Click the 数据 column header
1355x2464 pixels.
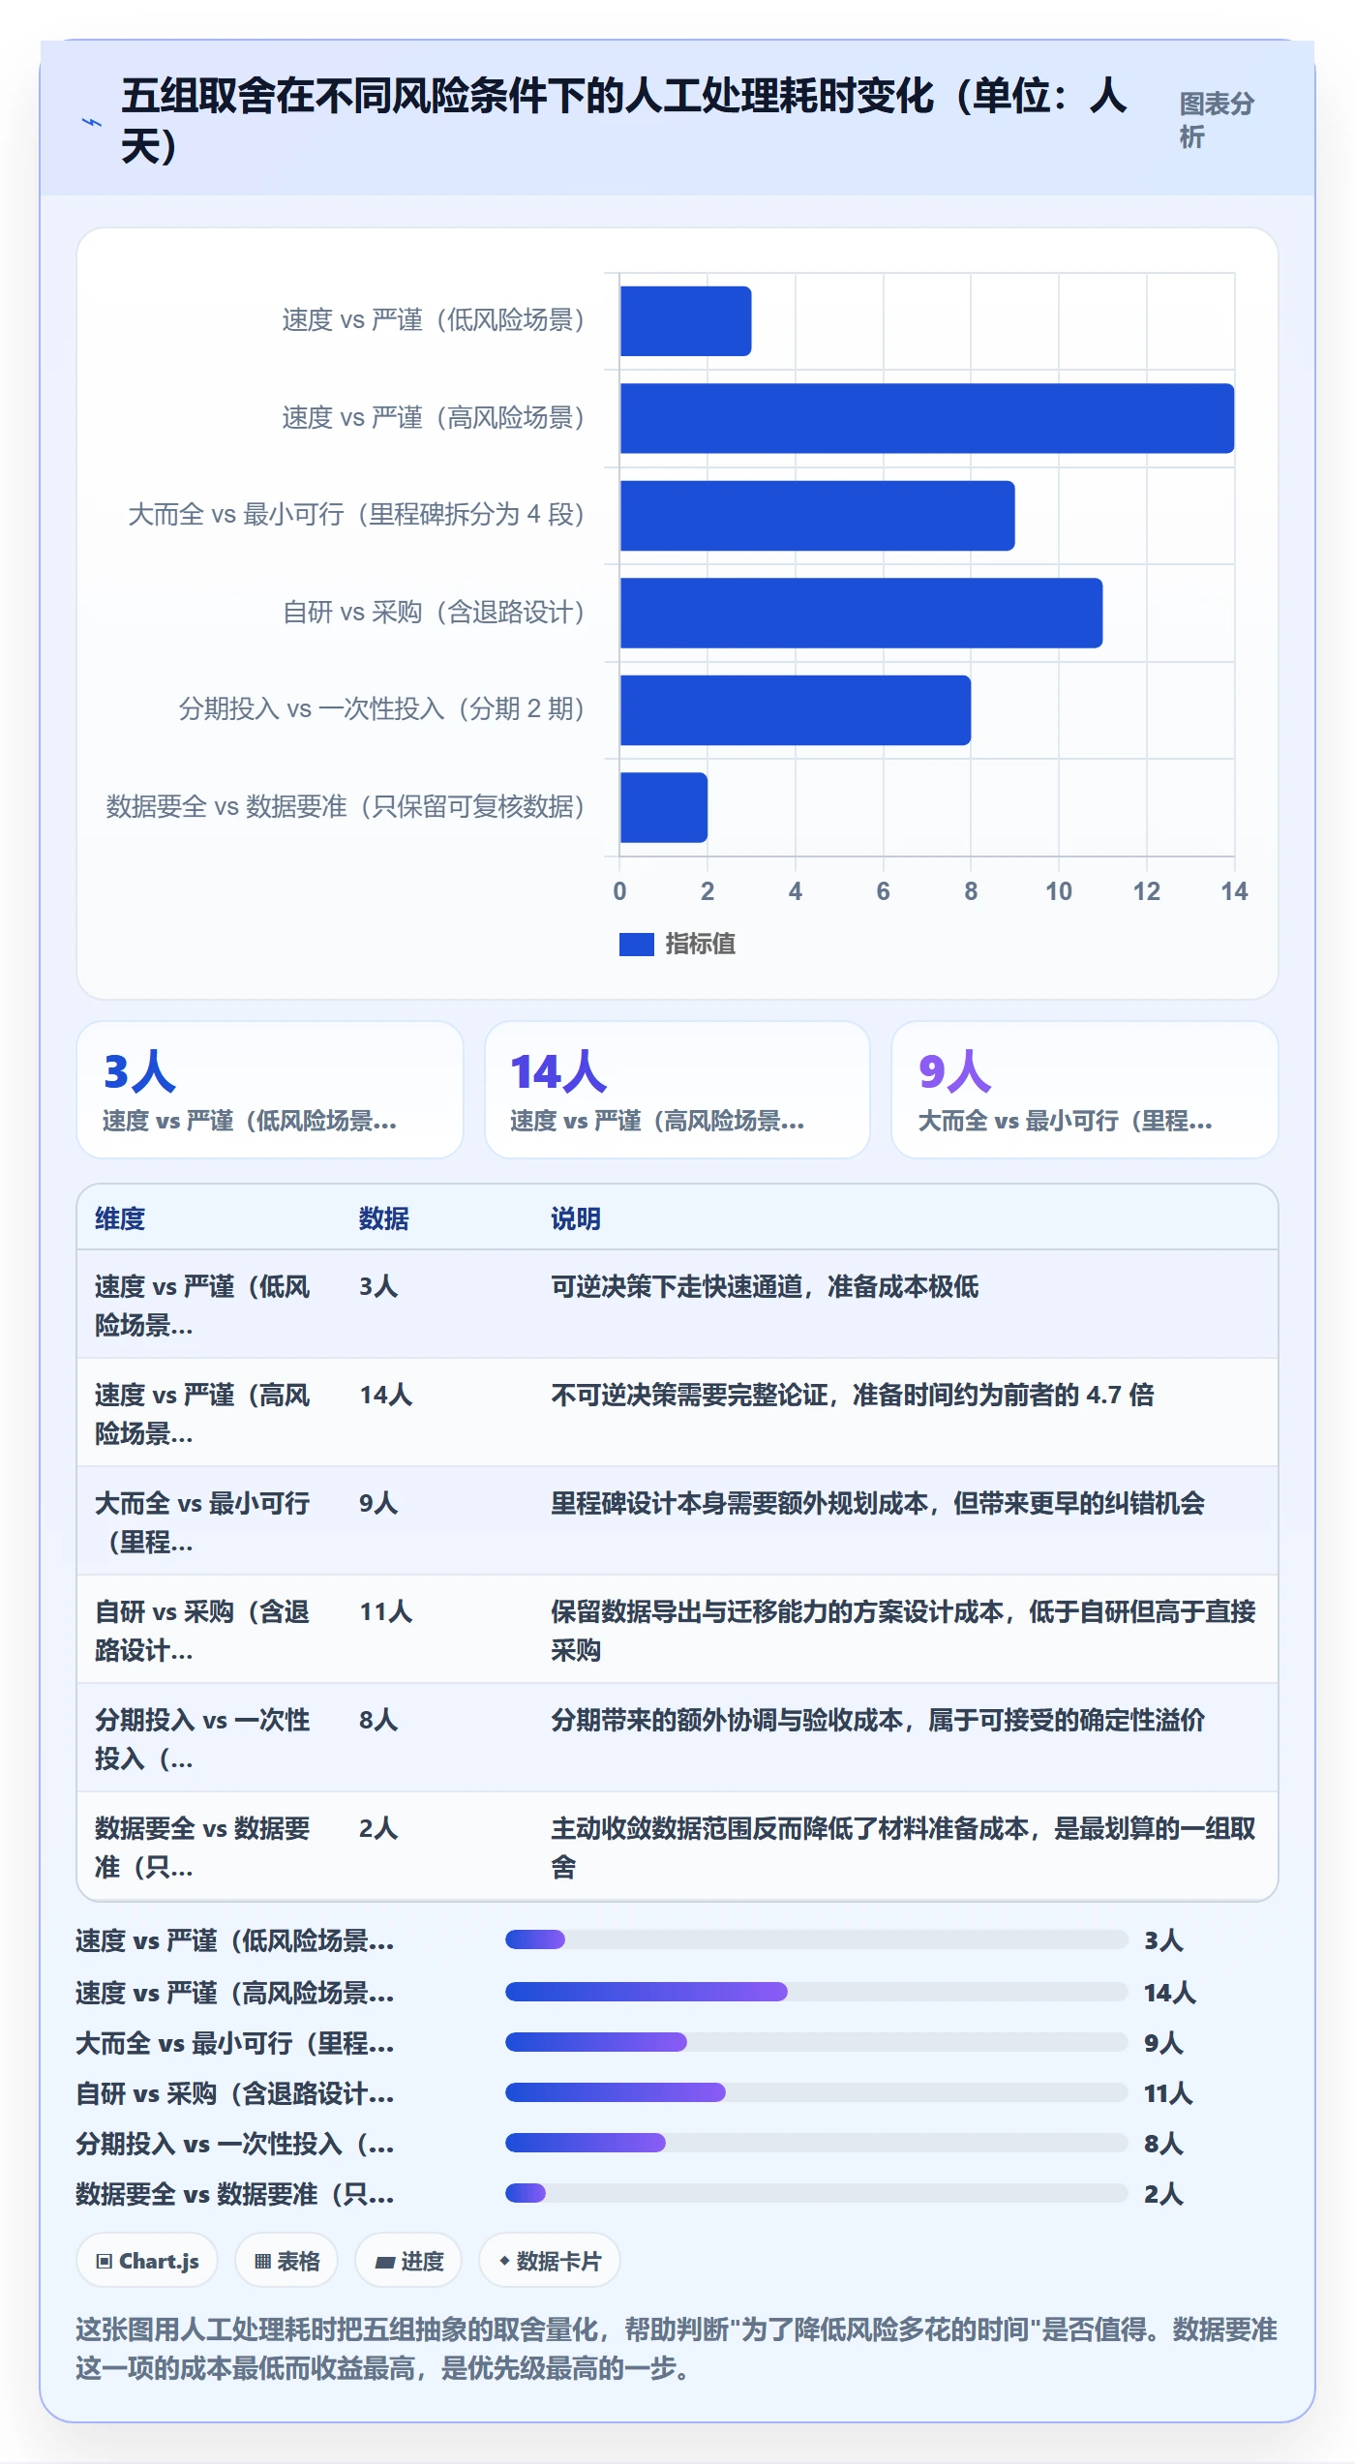click(384, 1218)
